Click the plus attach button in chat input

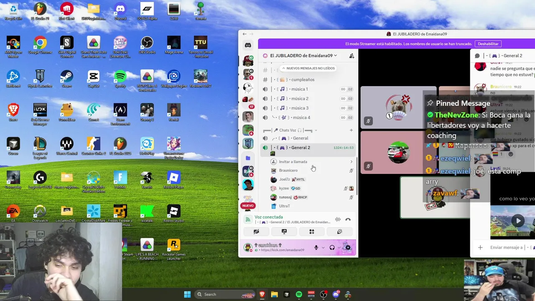(480, 247)
